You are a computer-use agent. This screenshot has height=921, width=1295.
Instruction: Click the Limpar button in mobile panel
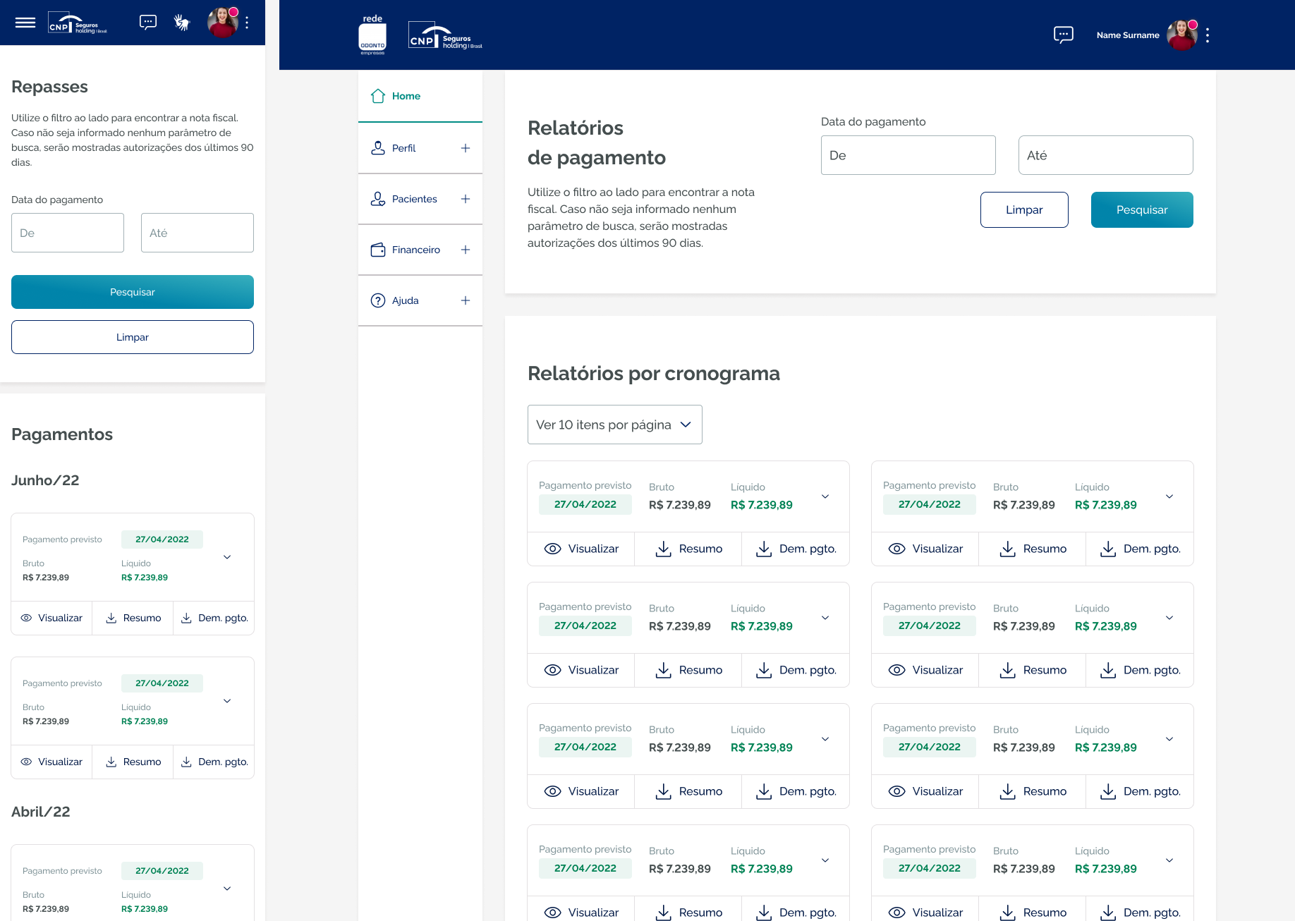133,337
